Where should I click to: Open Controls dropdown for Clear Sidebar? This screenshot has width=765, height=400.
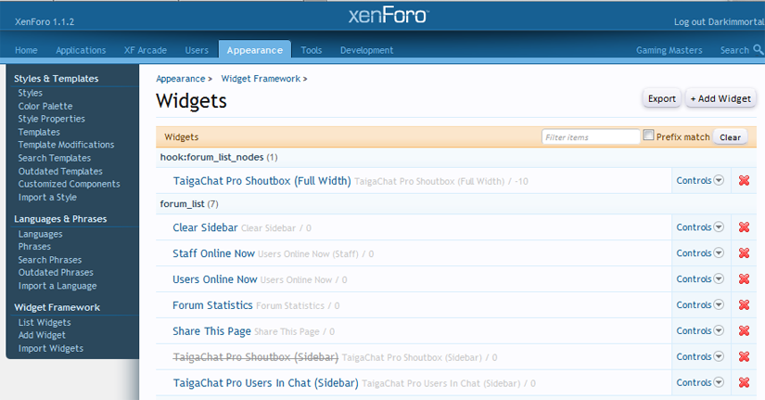tap(700, 227)
